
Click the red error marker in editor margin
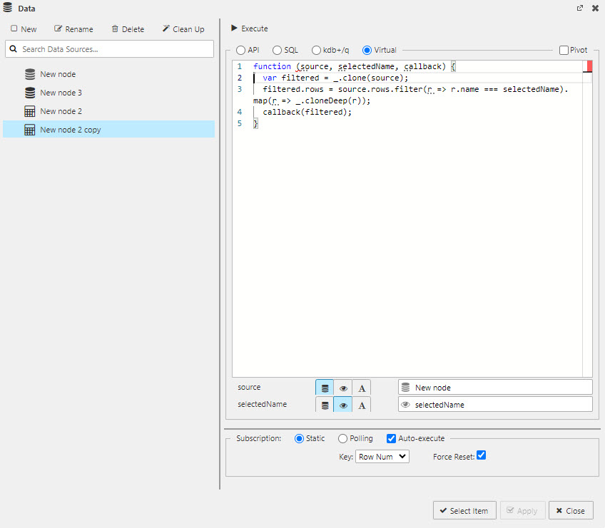tap(589, 66)
